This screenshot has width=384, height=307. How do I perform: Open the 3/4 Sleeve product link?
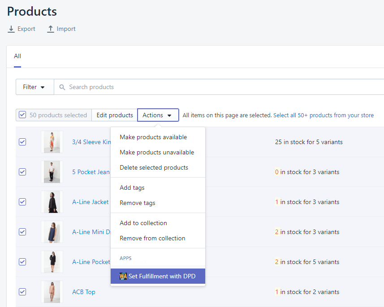coord(91,142)
